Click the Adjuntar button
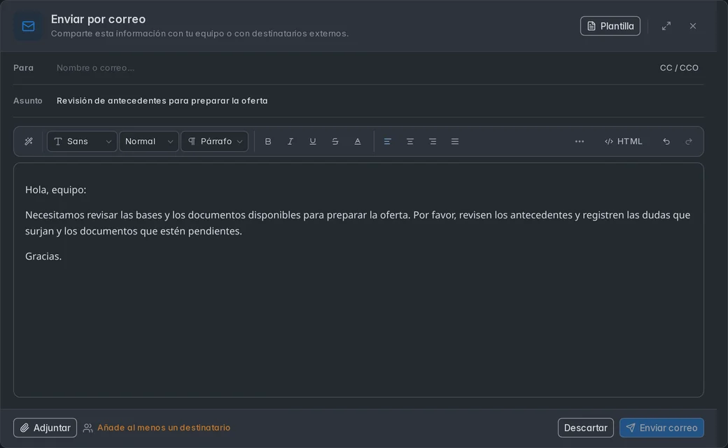Viewport: 728px width, 448px height. click(x=45, y=428)
